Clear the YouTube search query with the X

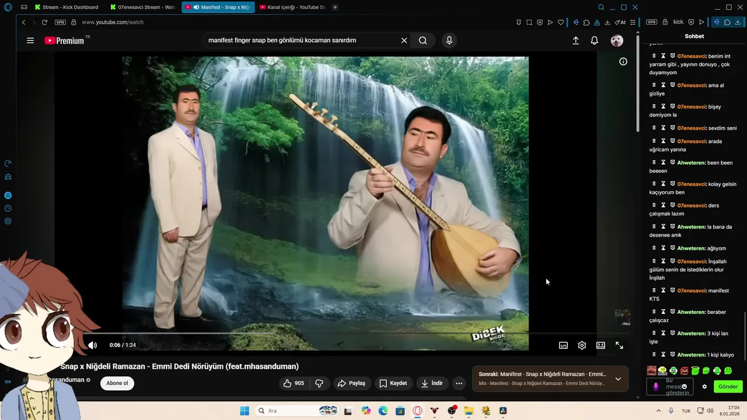coord(404,40)
